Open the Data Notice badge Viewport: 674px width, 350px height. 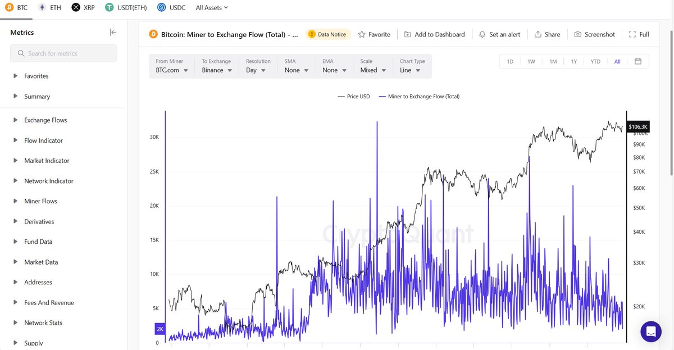click(329, 34)
